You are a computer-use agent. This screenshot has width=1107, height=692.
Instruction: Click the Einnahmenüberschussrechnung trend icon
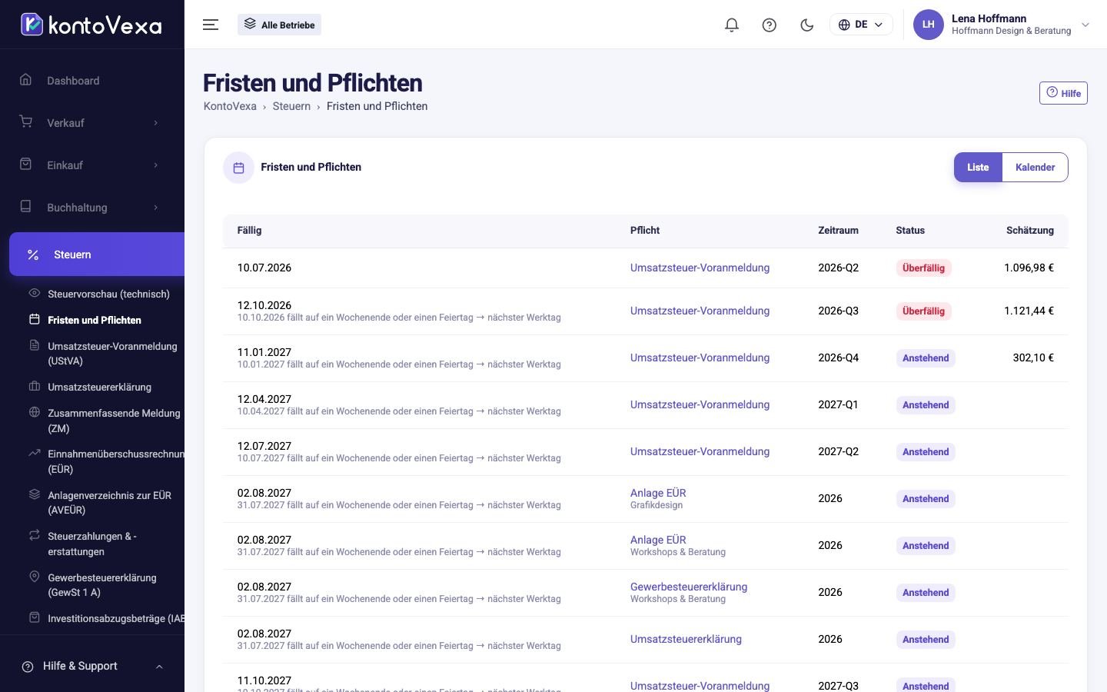coord(34,454)
